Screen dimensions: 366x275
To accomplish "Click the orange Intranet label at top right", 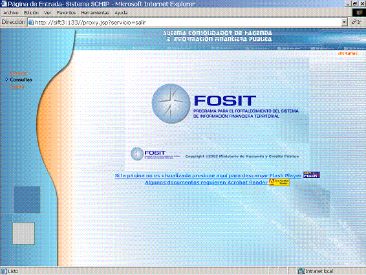I will [x=348, y=54].
